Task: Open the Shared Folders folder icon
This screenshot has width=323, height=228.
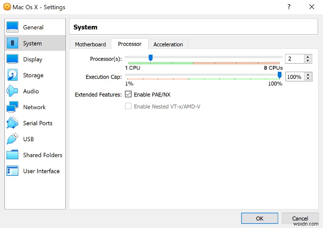Action: point(13,155)
